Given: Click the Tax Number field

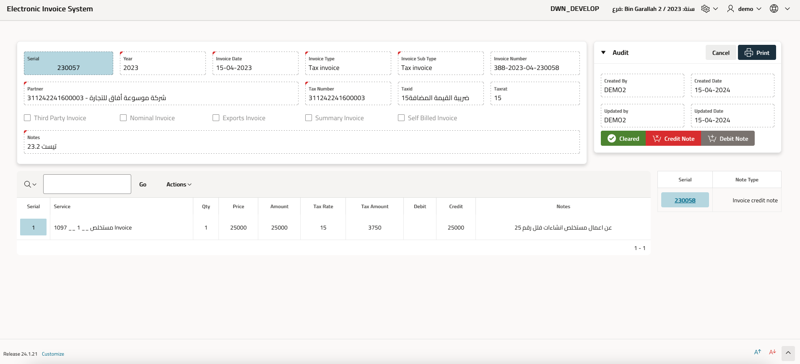Looking at the screenshot, I should point(348,93).
